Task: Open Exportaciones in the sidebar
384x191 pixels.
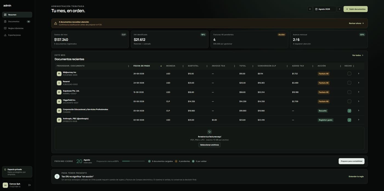Action: click(x=17, y=35)
